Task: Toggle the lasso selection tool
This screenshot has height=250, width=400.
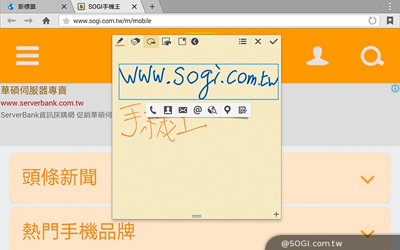Action: (151, 42)
